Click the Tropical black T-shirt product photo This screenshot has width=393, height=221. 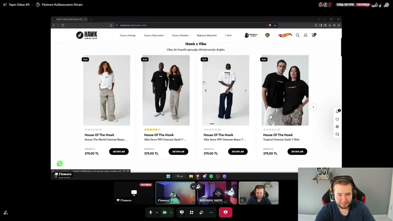pyautogui.click(x=285, y=90)
